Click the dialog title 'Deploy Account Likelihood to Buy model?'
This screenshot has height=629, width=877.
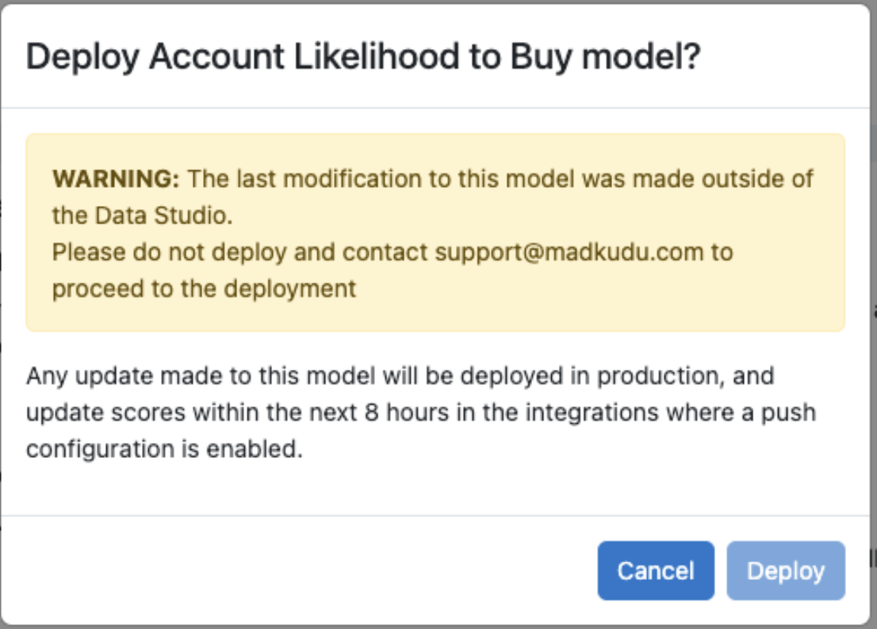(x=363, y=56)
